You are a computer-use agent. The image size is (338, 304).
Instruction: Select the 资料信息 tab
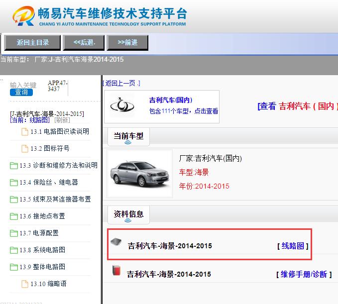point(128,215)
